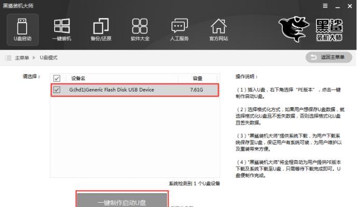Click the 系统检测到 1 个U盘设备 status text
The image size is (357, 207).
point(195,183)
